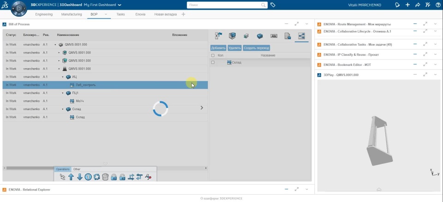Switch to the Tasks tab

click(120, 14)
